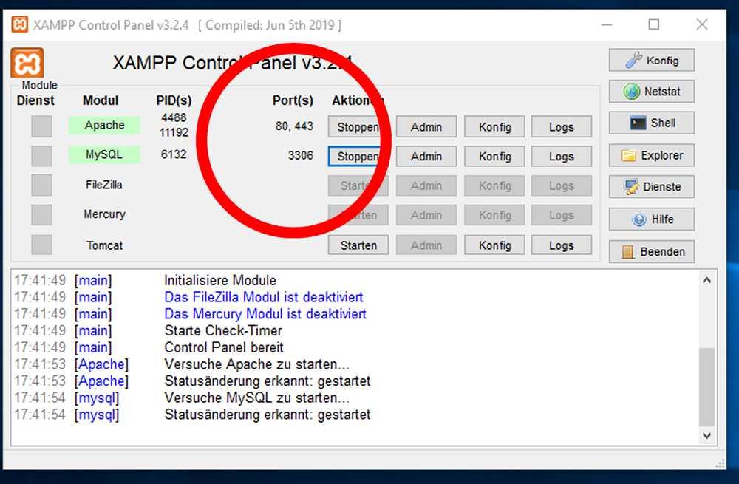Screen dimensions: 739x484
Task: Click the XAMPP title bar icon
Action: 19,24
